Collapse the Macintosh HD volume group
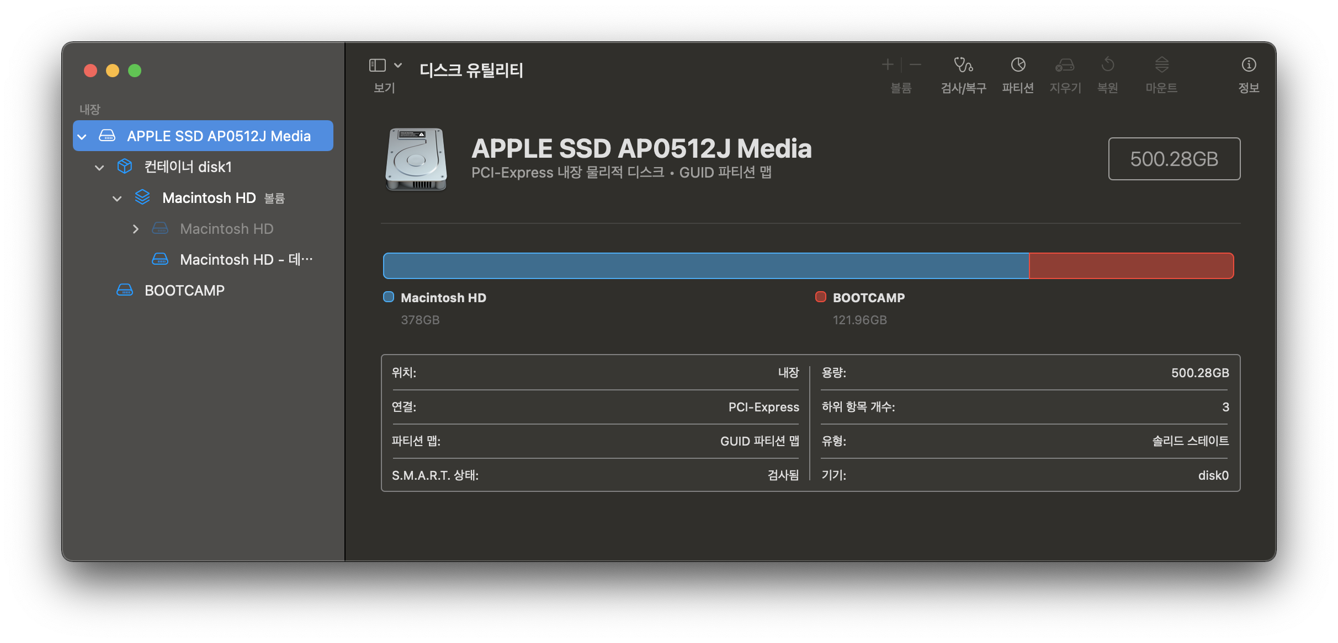This screenshot has height=643, width=1338. point(117,198)
